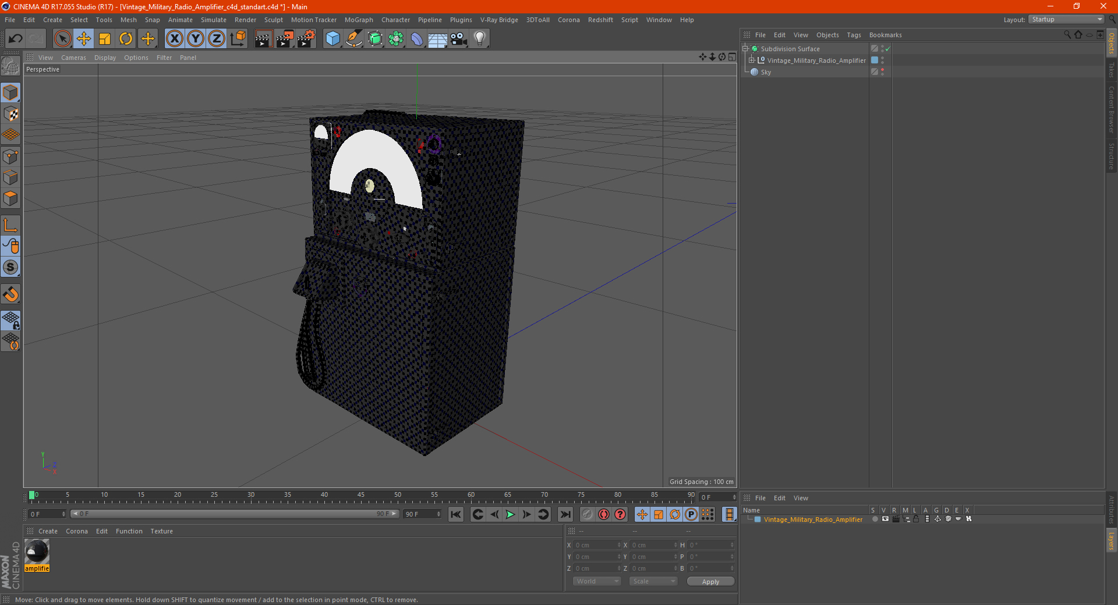Open the magnet tool in left palette
This screenshot has height=605, width=1118.
(x=10, y=294)
